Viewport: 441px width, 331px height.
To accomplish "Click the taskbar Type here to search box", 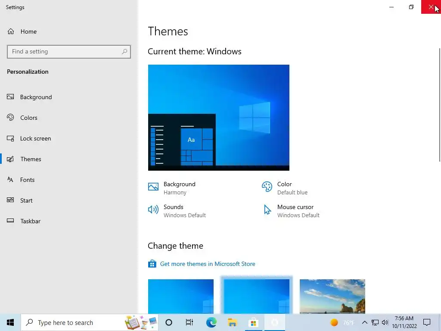I will point(90,322).
